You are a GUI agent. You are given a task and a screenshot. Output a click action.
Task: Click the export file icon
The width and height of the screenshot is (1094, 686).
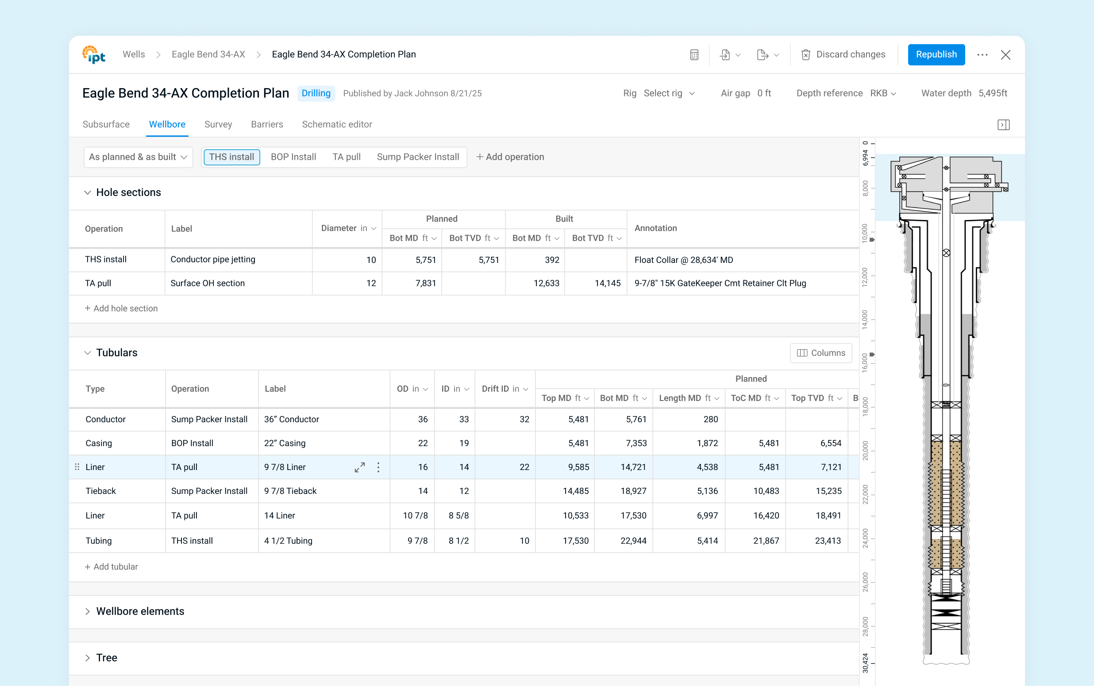tap(763, 55)
